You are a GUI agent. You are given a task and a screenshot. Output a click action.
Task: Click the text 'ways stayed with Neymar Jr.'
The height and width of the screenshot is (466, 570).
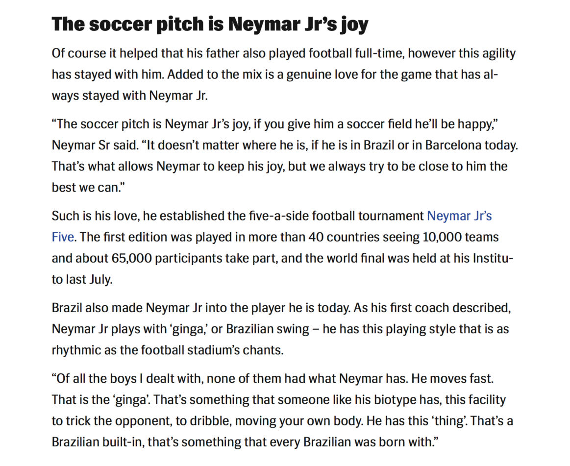[x=130, y=96]
